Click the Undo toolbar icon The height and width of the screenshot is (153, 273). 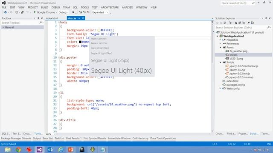tap(27, 12)
